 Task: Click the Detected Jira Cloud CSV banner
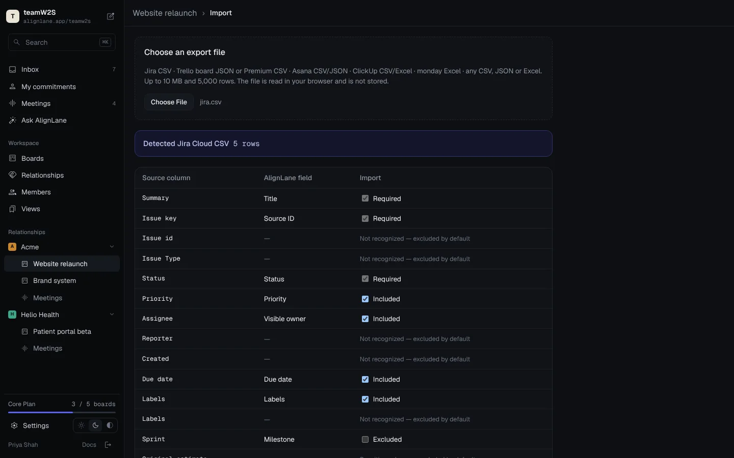click(344, 144)
